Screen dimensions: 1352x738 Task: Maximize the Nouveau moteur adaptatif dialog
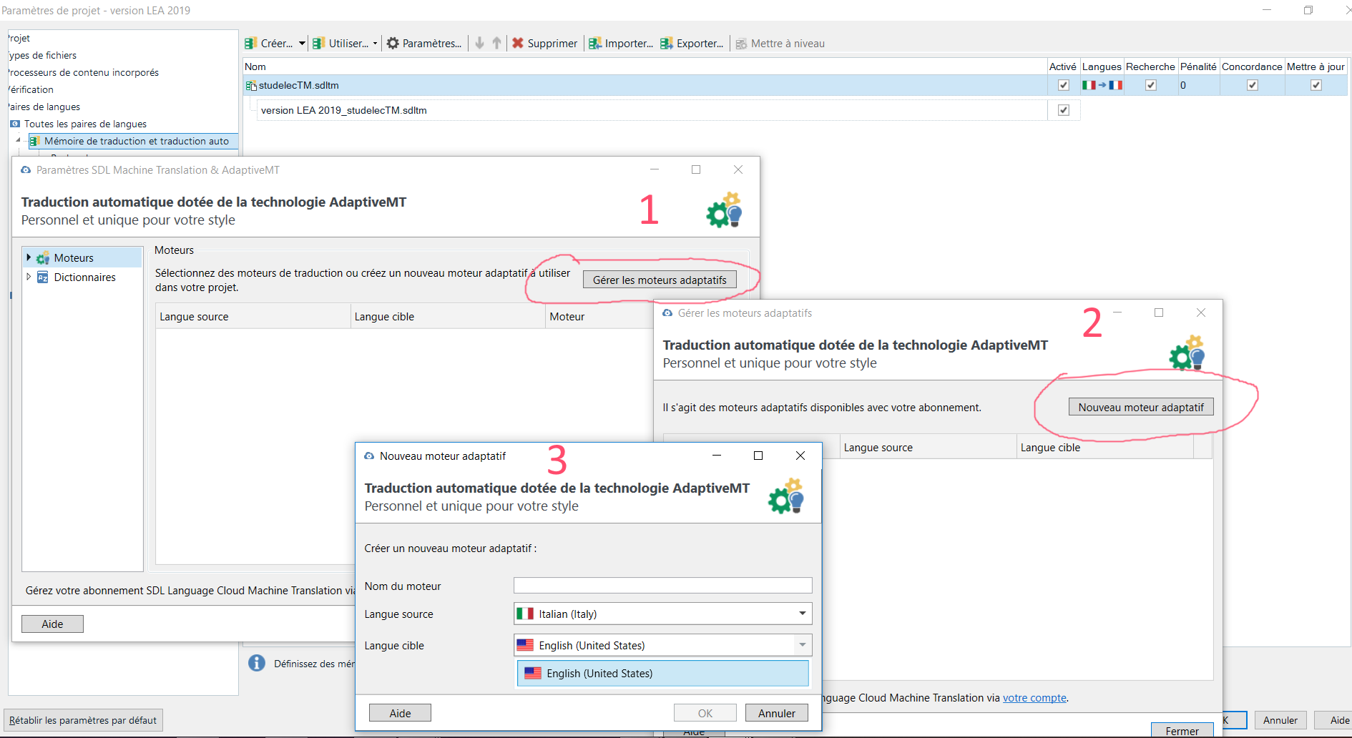758,456
